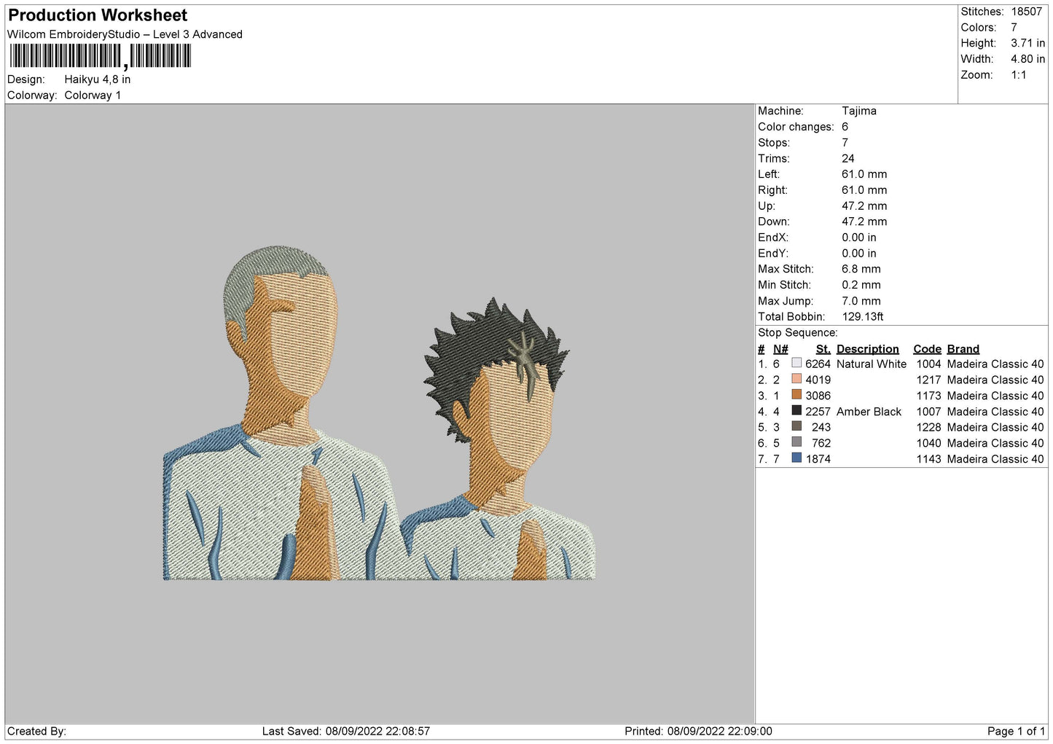Image resolution: width=1053 pixels, height=744 pixels.
Task: Click the Machine value Tajima
Action: (x=859, y=111)
